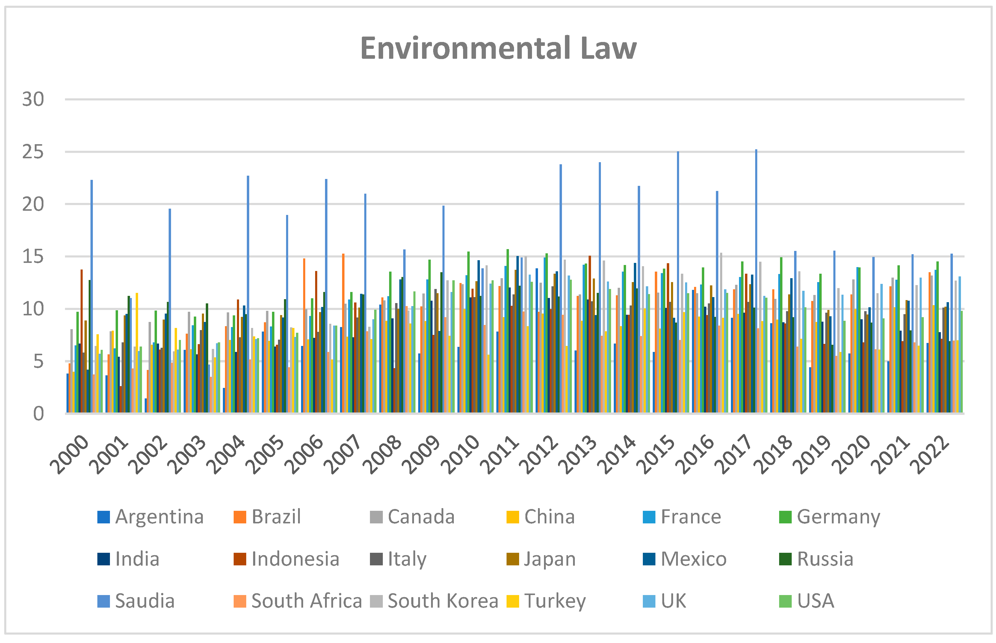Click the Saudia bar for year 2000

pyautogui.click(x=92, y=296)
